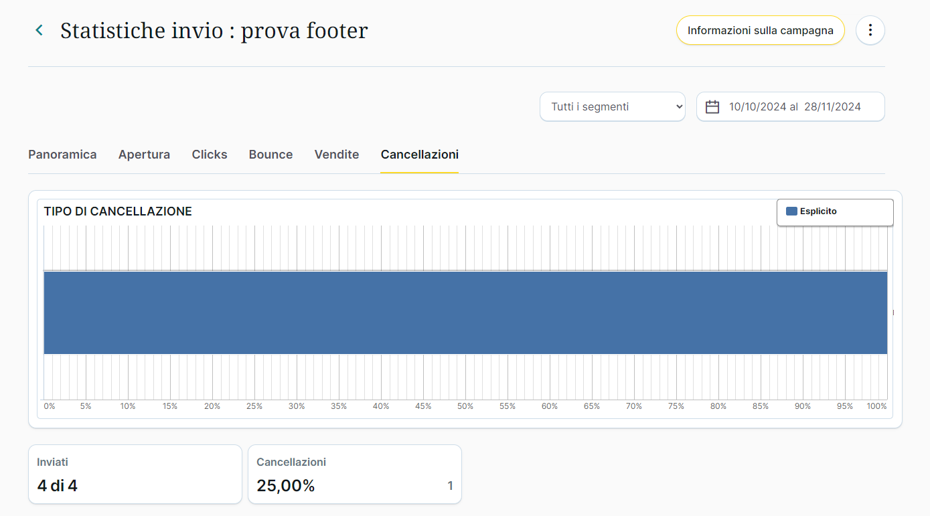Go back using the left arrow icon
Viewport: 930px width, 516px height.
coord(40,30)
